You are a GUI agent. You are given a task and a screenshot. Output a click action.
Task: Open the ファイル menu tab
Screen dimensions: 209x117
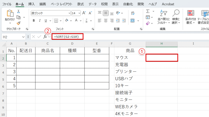7,4
